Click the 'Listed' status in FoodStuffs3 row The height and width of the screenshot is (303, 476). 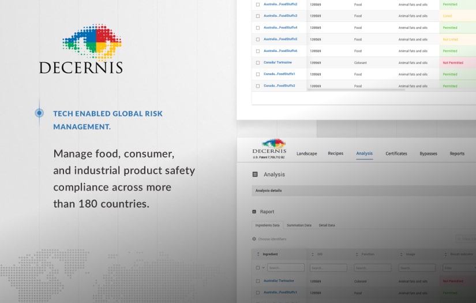447,16
